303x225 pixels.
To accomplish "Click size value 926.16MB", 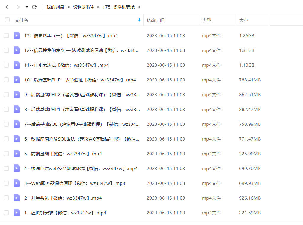I will point(250,198).
